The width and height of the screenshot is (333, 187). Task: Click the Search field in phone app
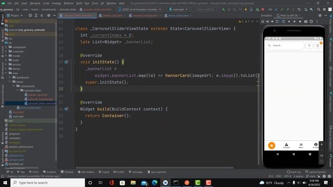click(x=285, y=46)
